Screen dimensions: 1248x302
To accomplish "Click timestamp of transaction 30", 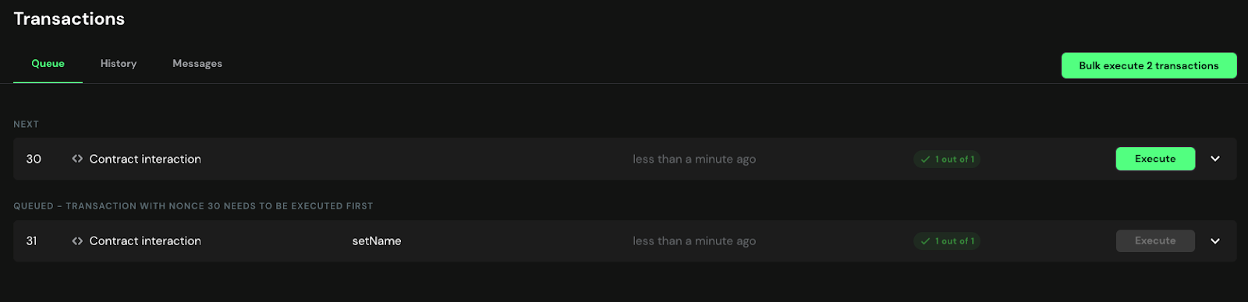I will (694, 159).
